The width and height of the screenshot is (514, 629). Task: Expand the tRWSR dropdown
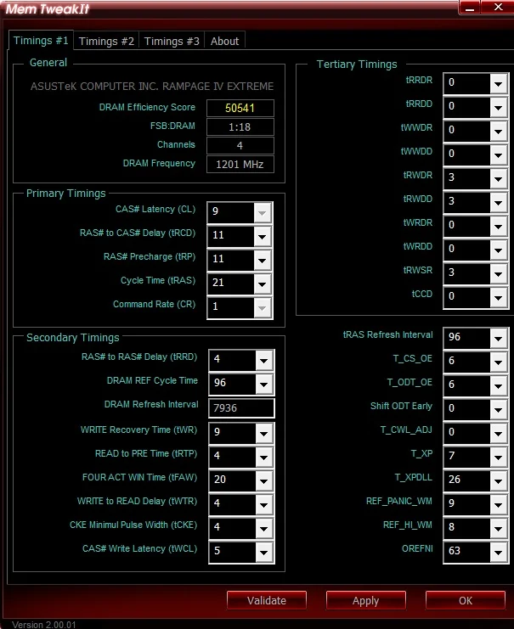coord(498,273)
